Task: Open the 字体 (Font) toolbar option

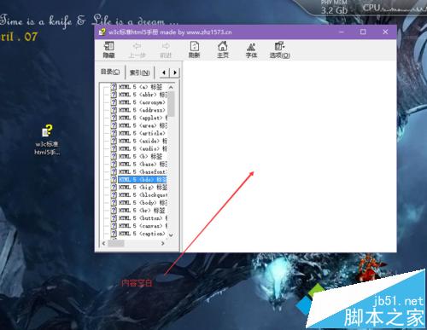Action: 251,49
